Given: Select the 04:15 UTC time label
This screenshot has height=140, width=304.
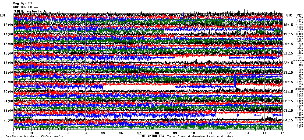Looking at the screenshot, I should (x=288, y=120).
